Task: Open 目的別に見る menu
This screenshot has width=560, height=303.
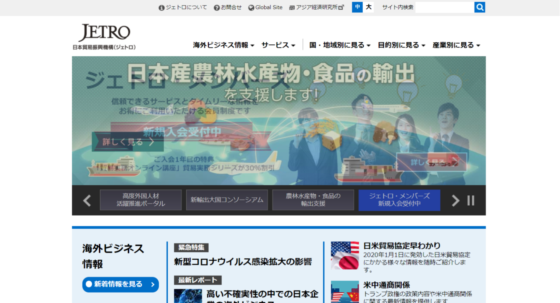Action: 401,45
